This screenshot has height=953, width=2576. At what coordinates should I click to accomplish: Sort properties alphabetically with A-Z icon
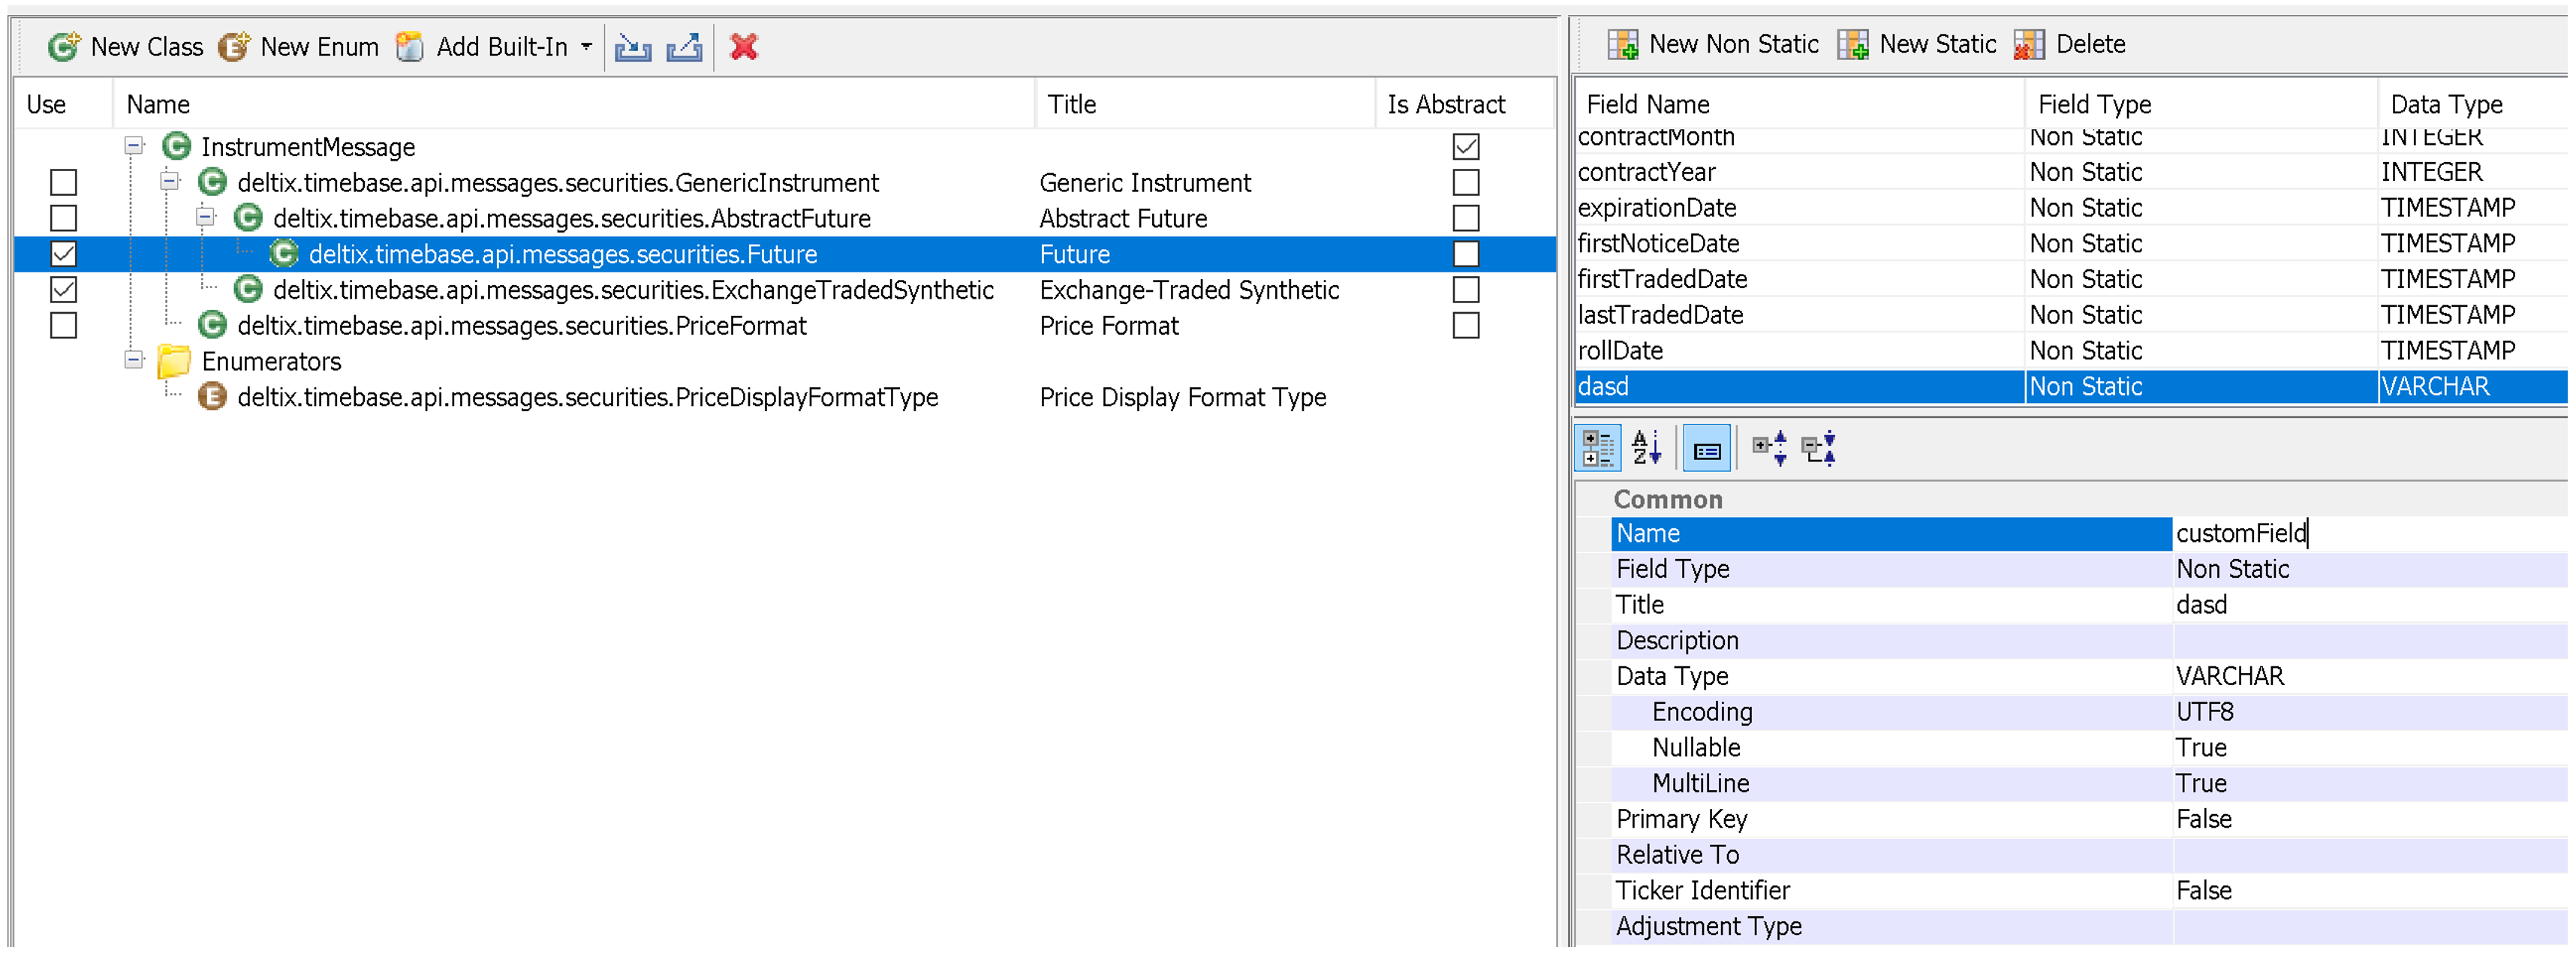[x=1646, y=448]
